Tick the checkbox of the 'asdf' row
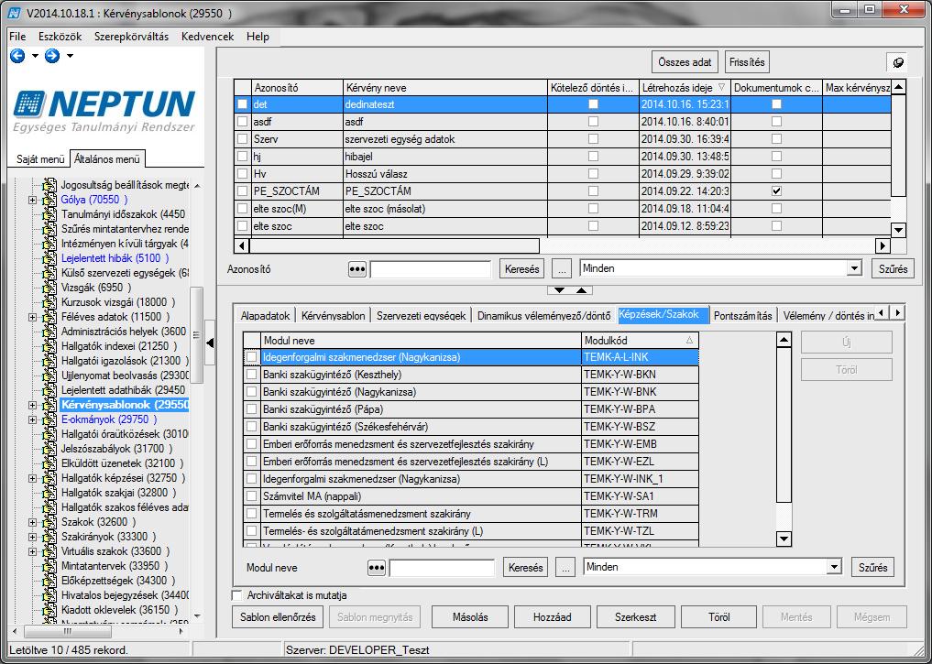Screen dimensions: 932x664 point(243,122)
